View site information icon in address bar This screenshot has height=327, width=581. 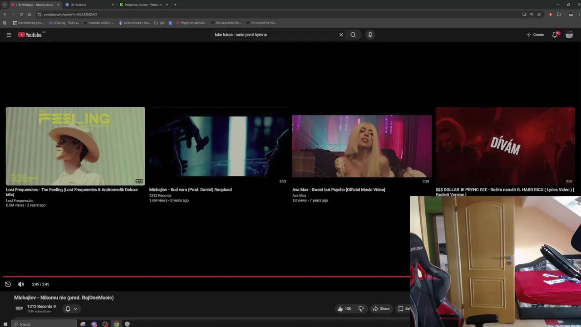39,14
